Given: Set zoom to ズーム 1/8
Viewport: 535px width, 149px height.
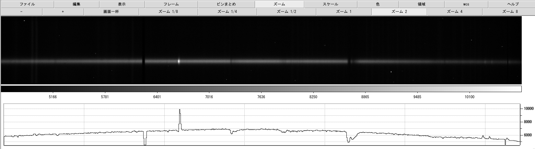Looking at the screenshot, I should (x=168, y=12).
